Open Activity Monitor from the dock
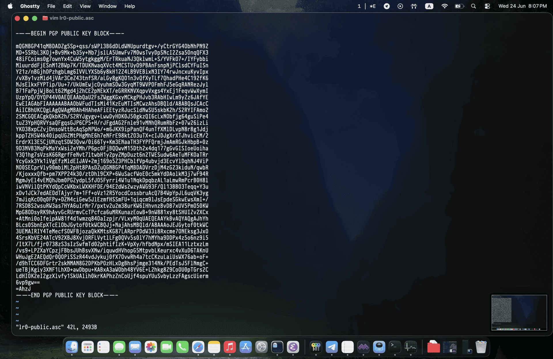Screen dimensions: 553x359 point(411,347)
